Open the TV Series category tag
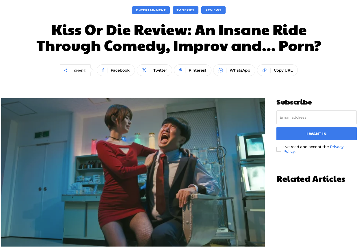 pos(185,10)
